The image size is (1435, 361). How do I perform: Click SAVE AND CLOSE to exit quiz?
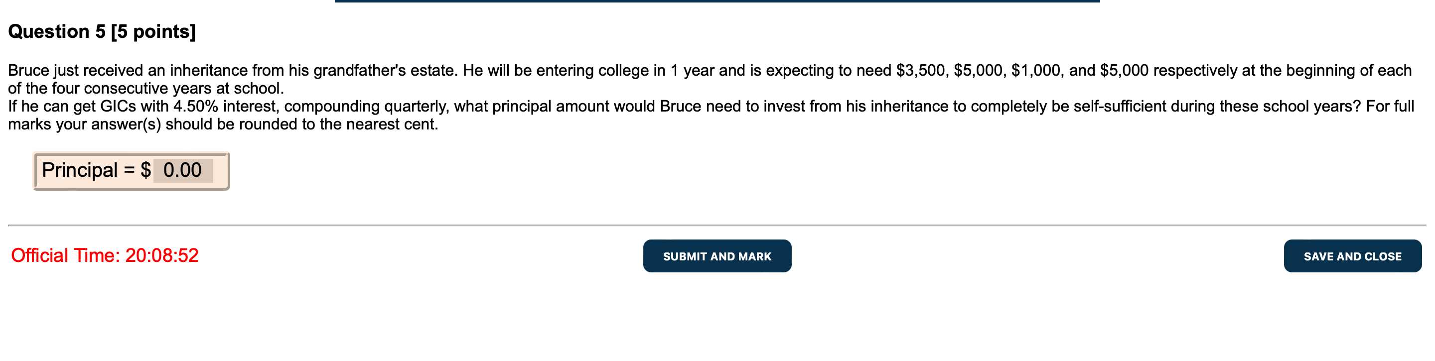pyautogui.click(x=1353, y=256)
